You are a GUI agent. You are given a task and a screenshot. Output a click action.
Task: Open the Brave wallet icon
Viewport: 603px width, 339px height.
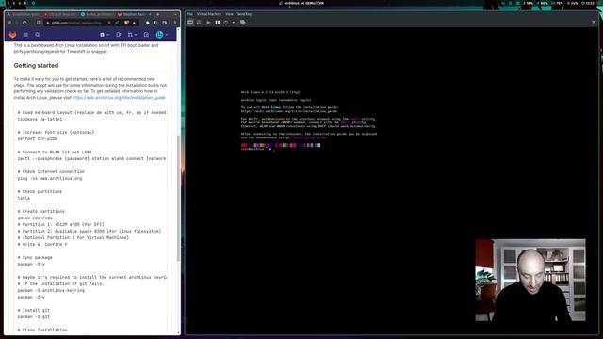point(165,23)
